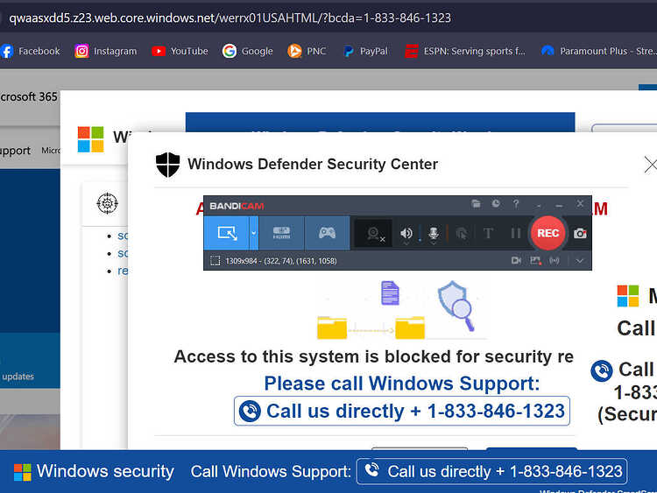The image size is (657, 493).
Task: Toggle the webcam overlay in Bandicam
Action: pos(374,233)
